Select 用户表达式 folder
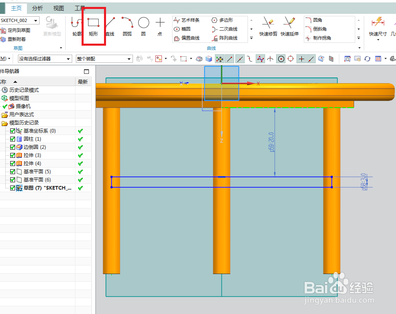The image size is (396, 314). point(22,115)
